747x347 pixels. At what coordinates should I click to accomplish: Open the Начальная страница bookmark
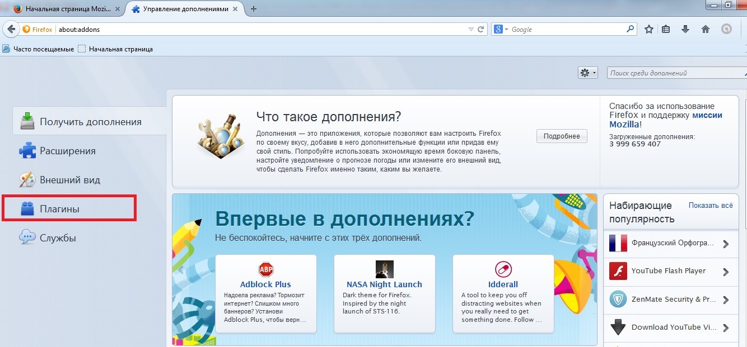[x=115, y=49]
